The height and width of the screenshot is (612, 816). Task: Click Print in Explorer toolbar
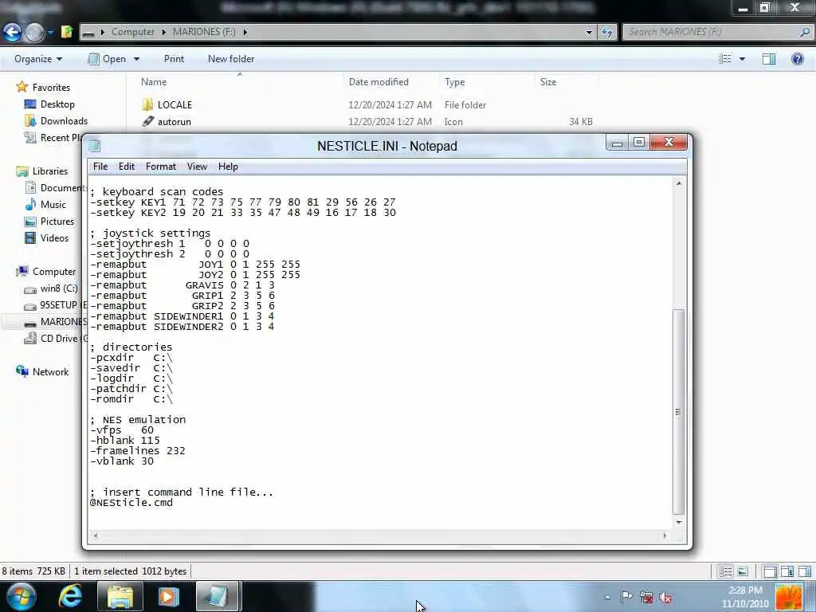tap(174, 59)
